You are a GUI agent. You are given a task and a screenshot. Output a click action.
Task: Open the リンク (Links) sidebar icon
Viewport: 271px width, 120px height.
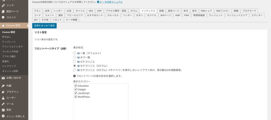click(3, 5)
